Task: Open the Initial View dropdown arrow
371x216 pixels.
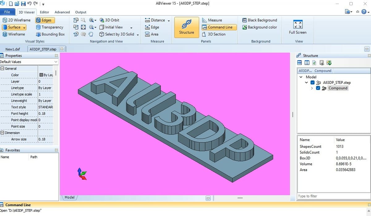Action: (x=131, y=27)
